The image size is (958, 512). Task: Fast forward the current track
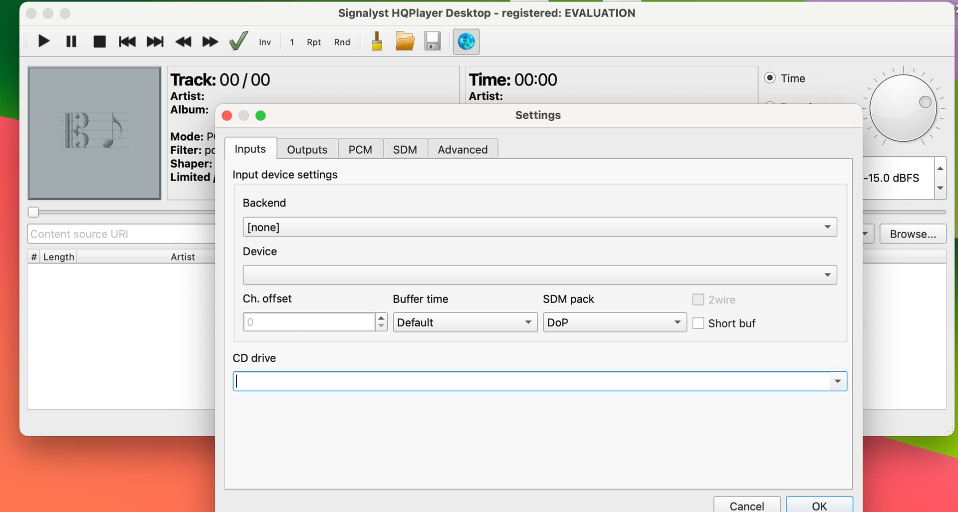(x=210, y=41)
